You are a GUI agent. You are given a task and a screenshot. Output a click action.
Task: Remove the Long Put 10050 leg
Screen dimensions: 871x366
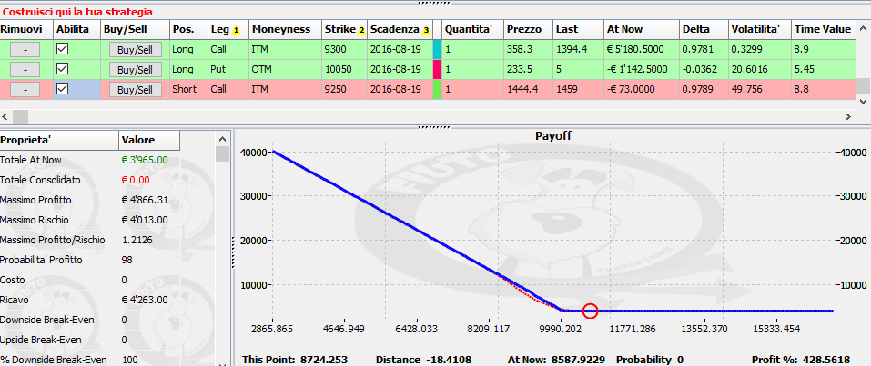point(25,69)
